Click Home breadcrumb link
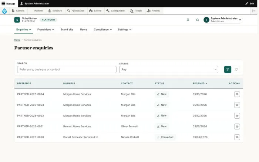259x162 pixels. [17, 40]
